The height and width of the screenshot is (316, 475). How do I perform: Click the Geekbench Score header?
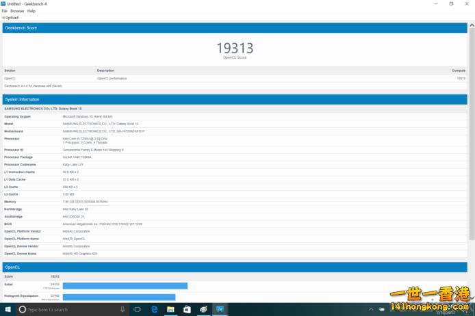(x=235, y=28)
